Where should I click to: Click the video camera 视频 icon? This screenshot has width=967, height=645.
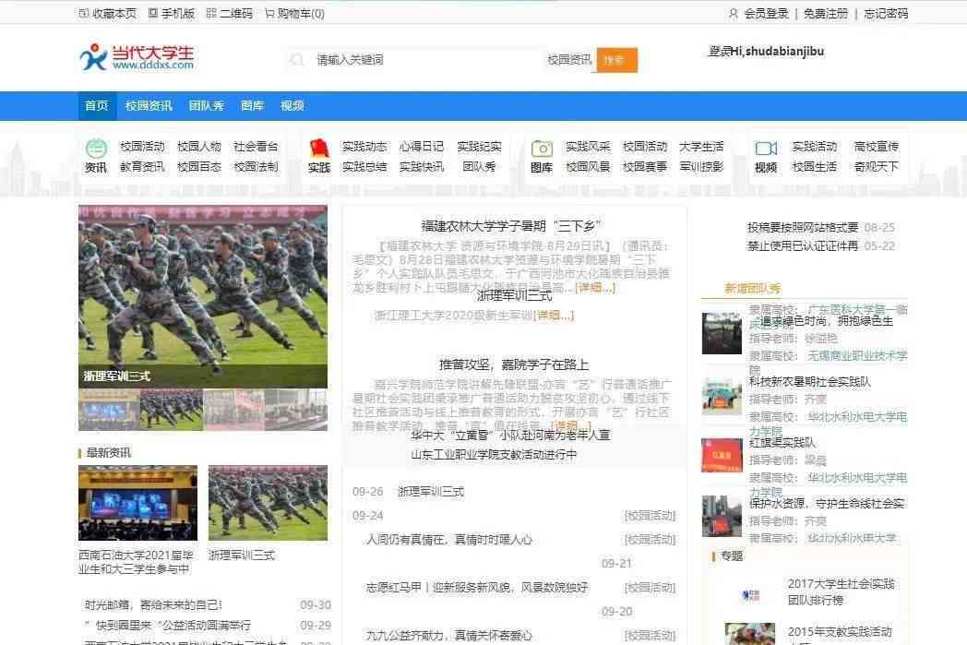pyautogui.click(x=766, y=149)
